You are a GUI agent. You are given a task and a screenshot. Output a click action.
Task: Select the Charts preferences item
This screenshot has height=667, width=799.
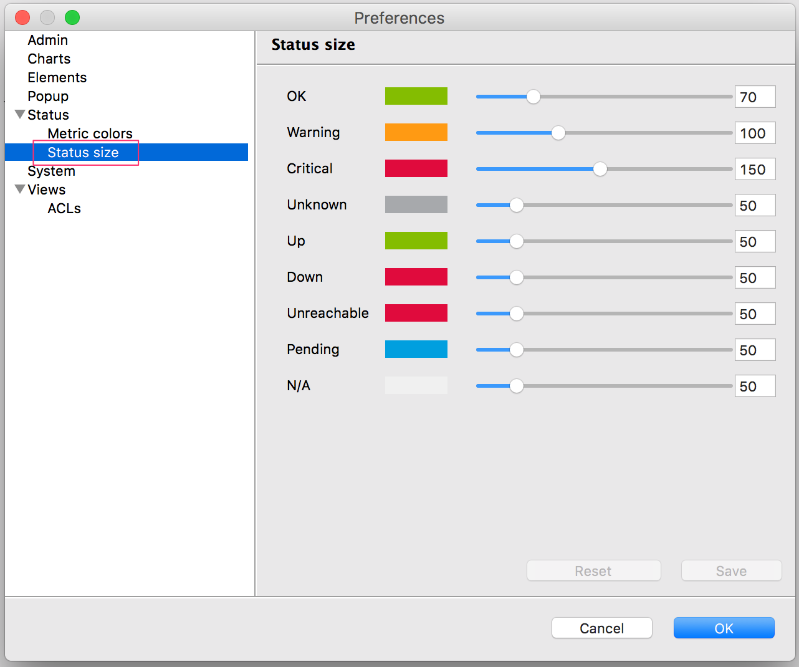(x=49, y=59)
